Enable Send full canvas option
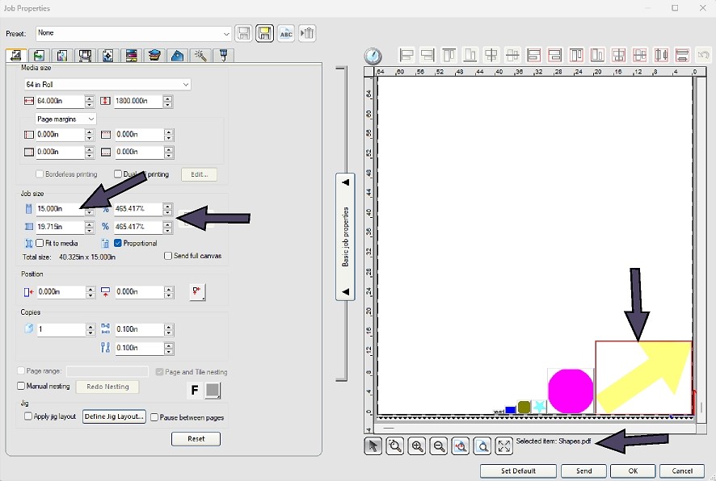 pos(168,257)
